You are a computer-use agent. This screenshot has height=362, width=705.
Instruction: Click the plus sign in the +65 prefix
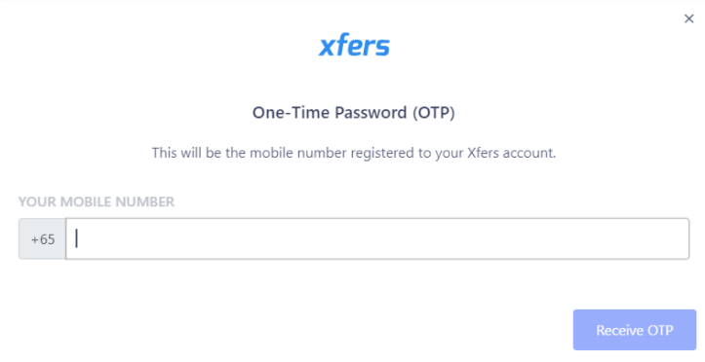tap(34, 239)
